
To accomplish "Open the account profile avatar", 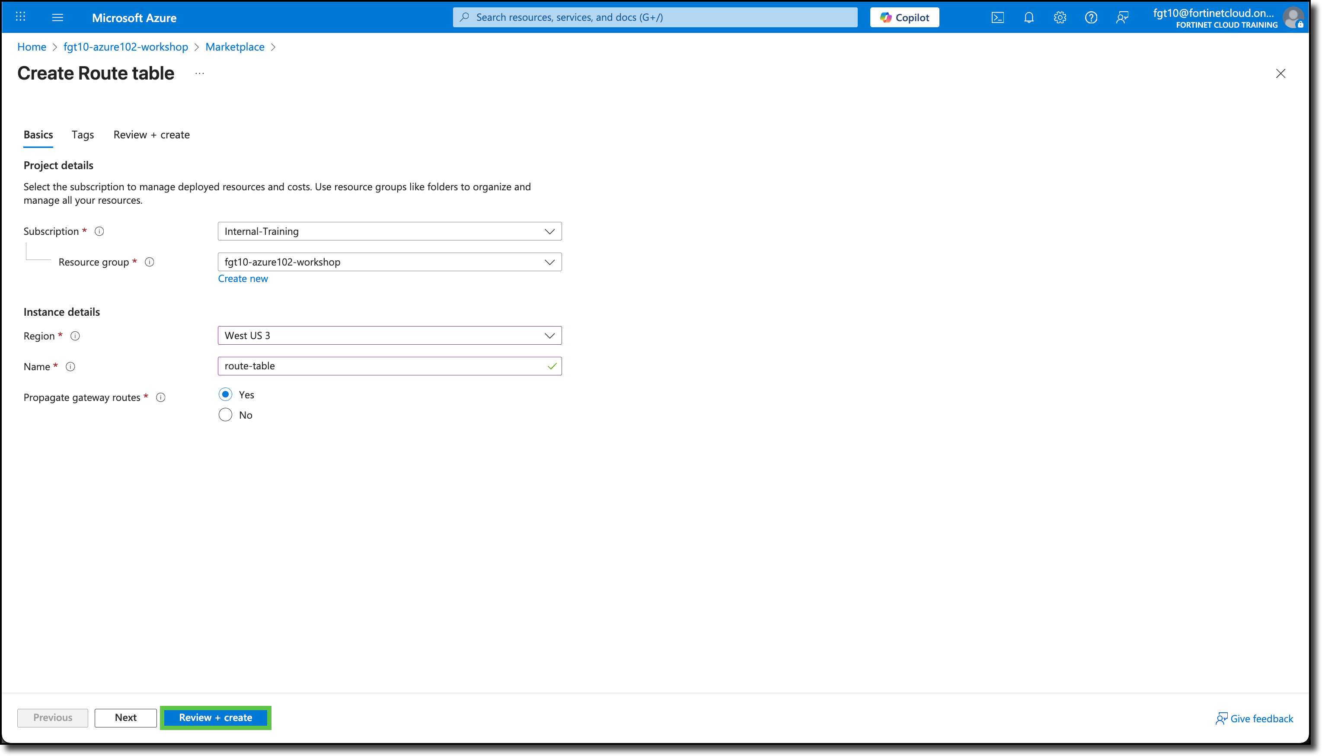I will coord(1293,17).
